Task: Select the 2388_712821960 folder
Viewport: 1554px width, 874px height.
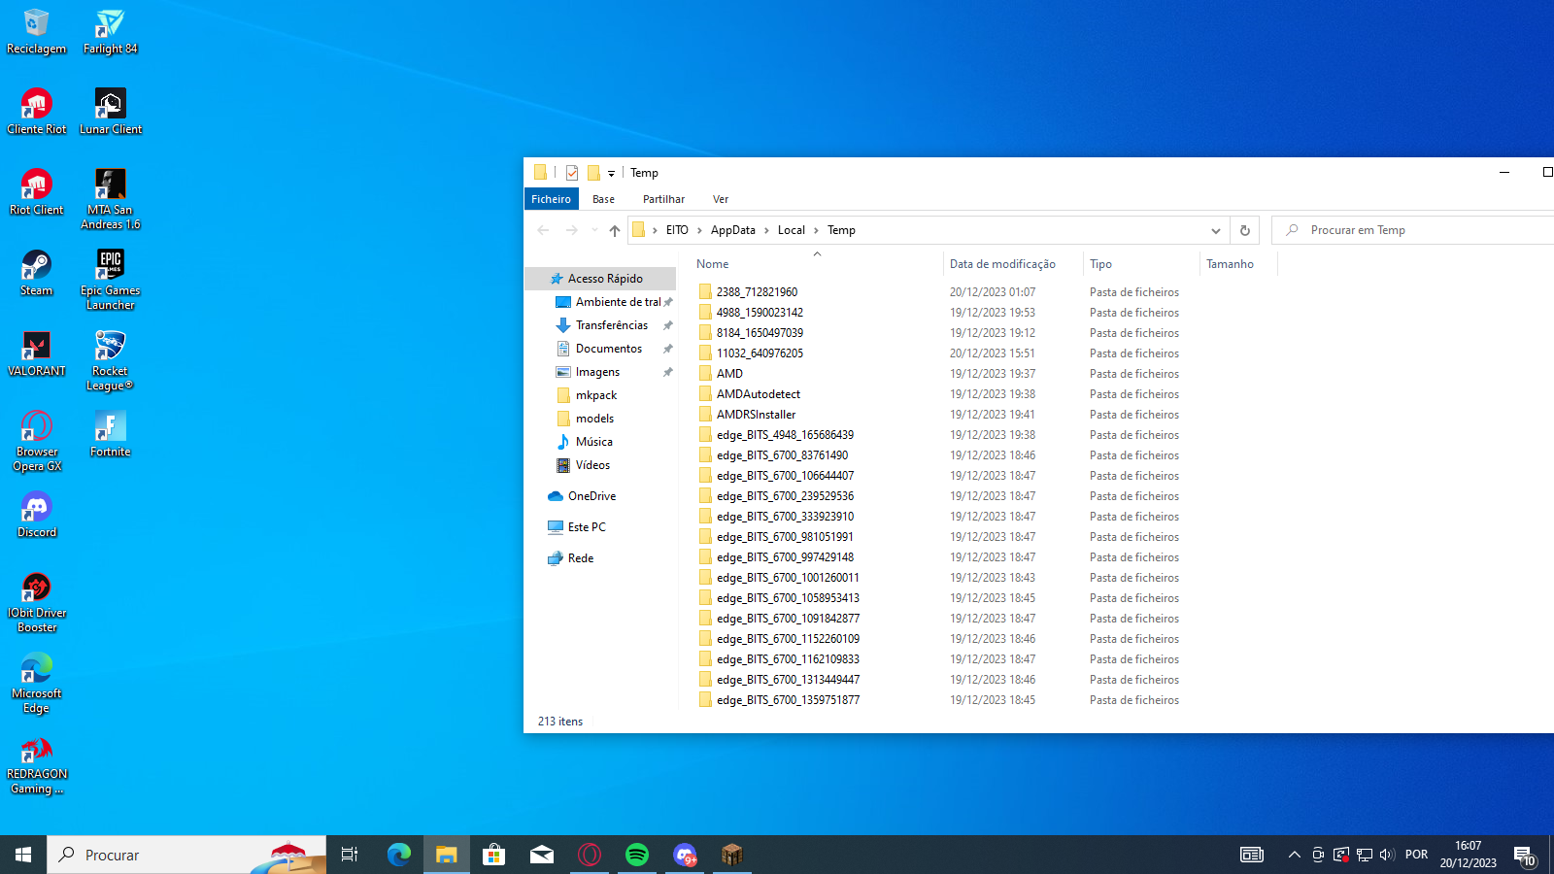Action: point(757,292)
